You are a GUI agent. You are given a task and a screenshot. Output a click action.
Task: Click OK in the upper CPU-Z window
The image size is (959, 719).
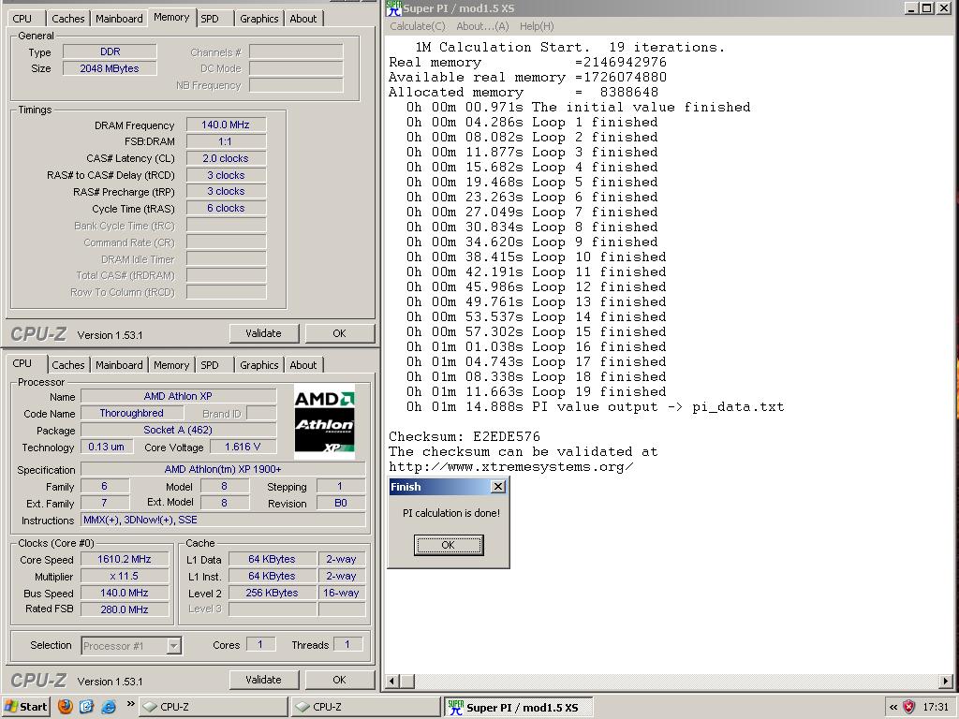(x=339, y=333)
